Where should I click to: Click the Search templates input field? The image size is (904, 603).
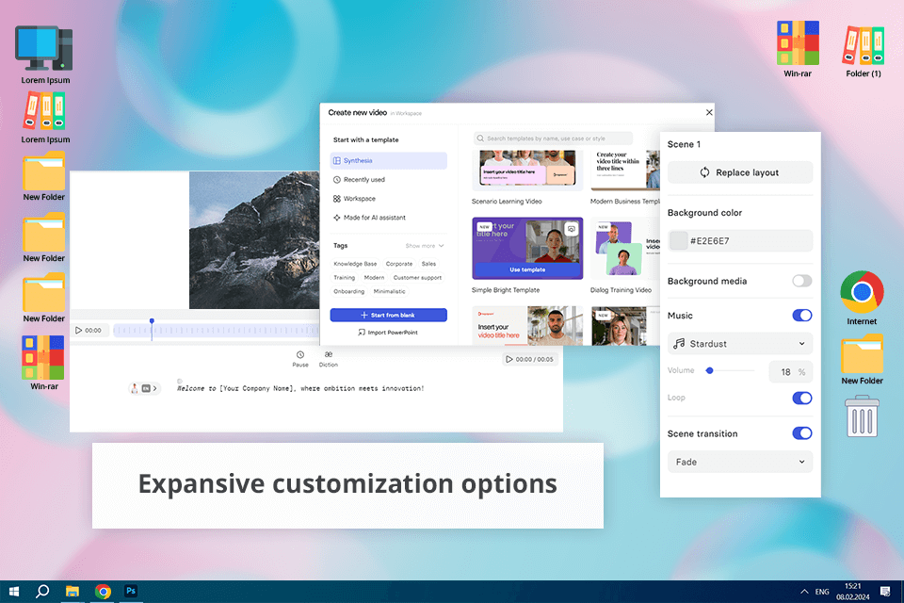point(554,139)
